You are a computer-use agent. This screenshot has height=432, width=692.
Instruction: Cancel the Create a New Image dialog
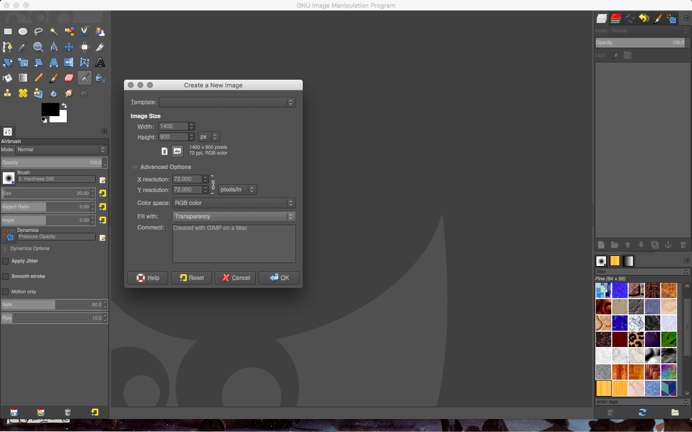coord(236,278)
